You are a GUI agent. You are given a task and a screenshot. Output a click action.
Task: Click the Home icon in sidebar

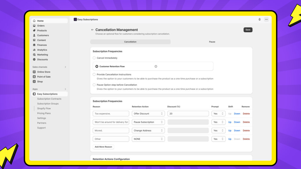[x=34, y=21]
